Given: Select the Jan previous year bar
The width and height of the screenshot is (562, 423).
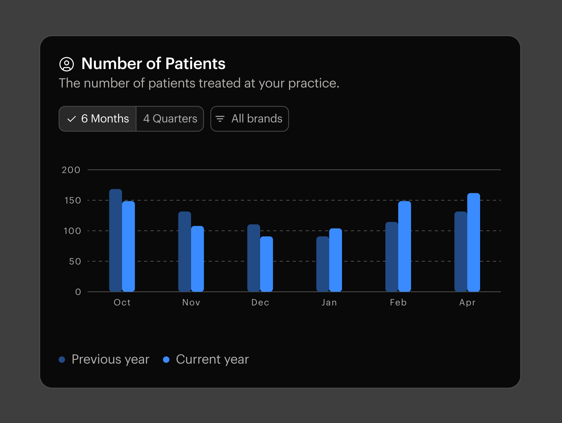Looking at the screenshot, I should tap(323, 264).
